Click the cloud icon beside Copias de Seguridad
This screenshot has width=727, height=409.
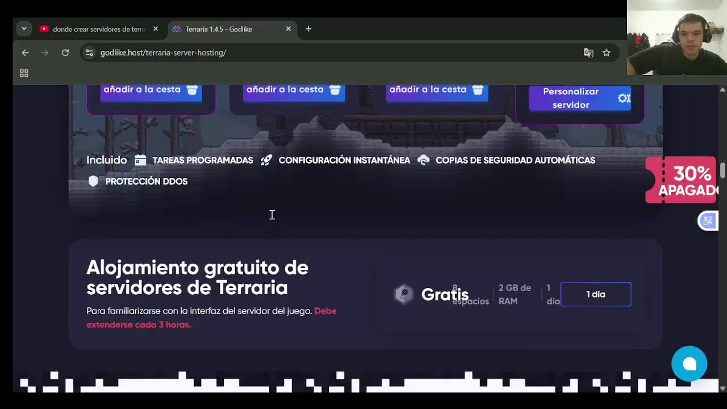coord(424,160)
